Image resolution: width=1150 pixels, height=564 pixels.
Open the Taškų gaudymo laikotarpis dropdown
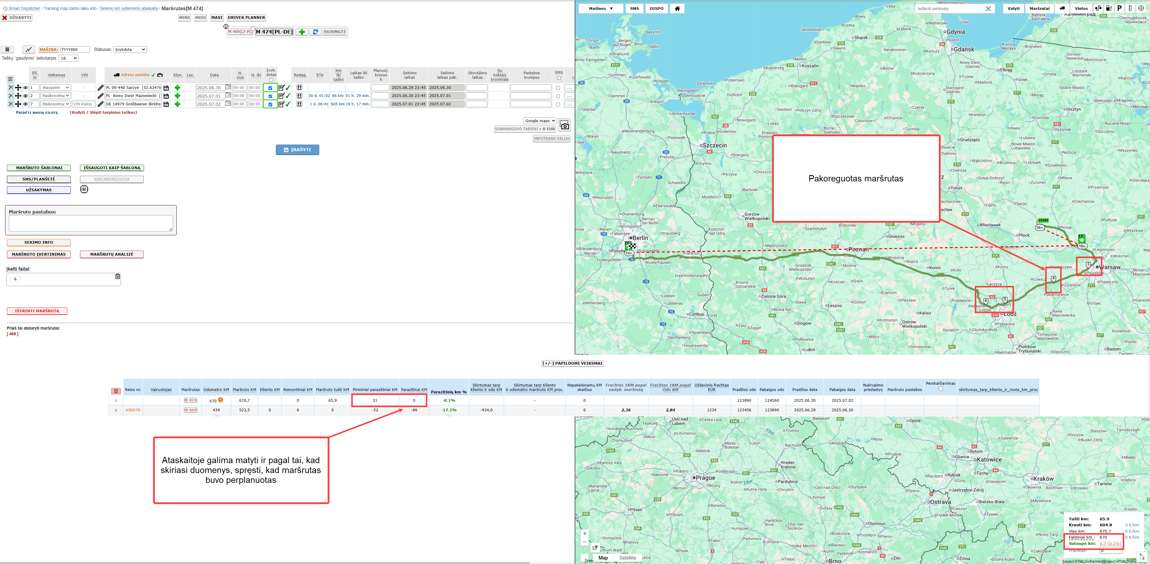pyautogui.click(x=69, y=58)
